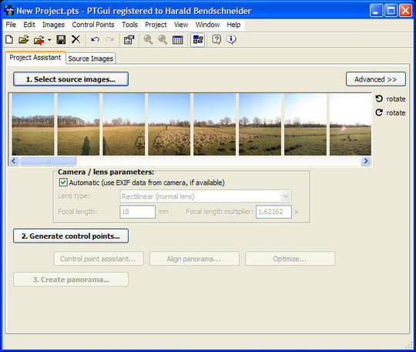Open the recent projects dropdown arrow
This screenshot has height=352, width=416.
pos(49,40)
